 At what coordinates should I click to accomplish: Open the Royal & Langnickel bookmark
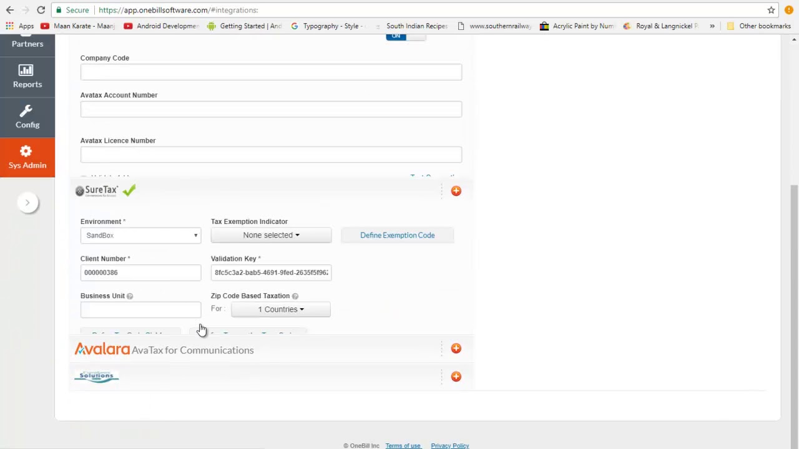660,26
